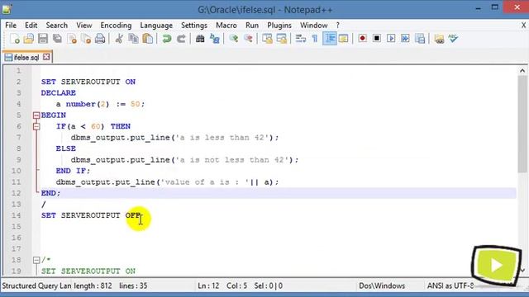Undo the last edit with the green arrow
Viewport: 529px width, 297px height.
(x=167, y=39)
